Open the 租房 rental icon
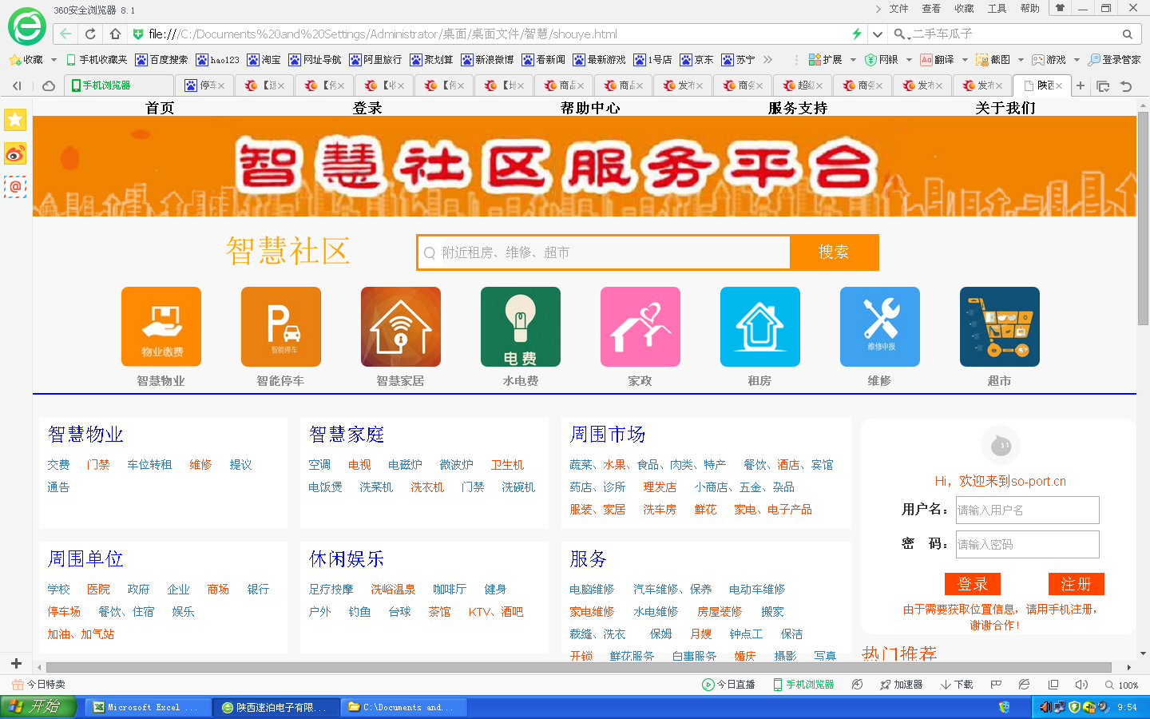1150x719 pixels. 760,327
